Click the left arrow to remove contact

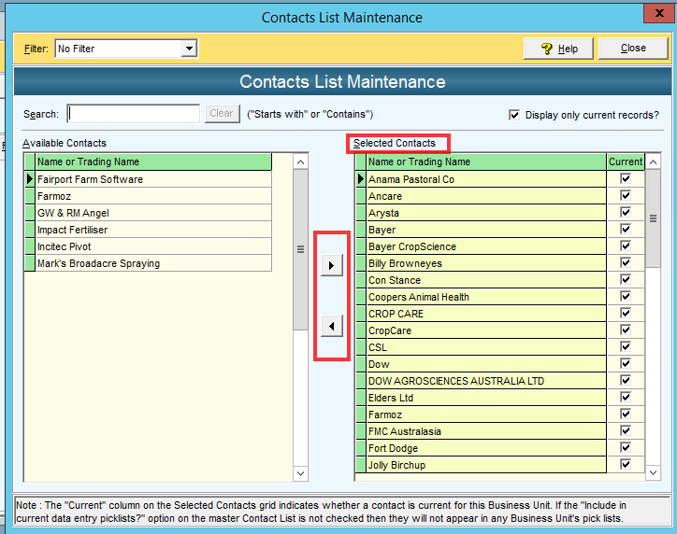click(332, 326)
